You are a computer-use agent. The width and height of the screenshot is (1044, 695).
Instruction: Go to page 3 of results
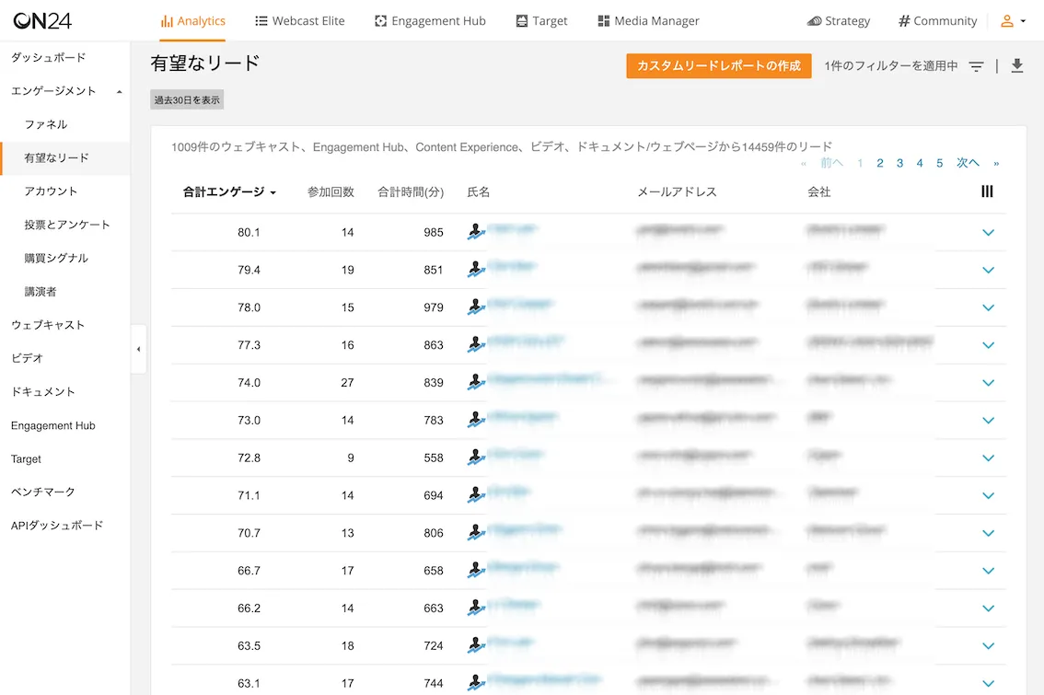[x=899, y=163]
